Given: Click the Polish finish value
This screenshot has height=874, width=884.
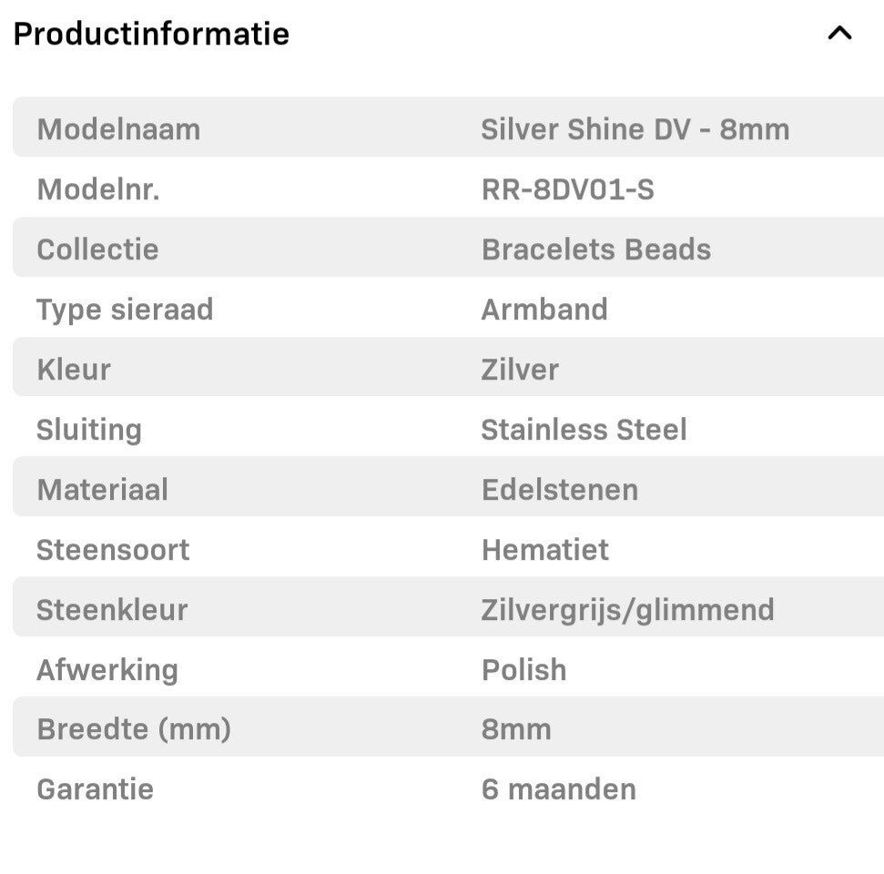Looking at the screenshot, I should point(523,670).
